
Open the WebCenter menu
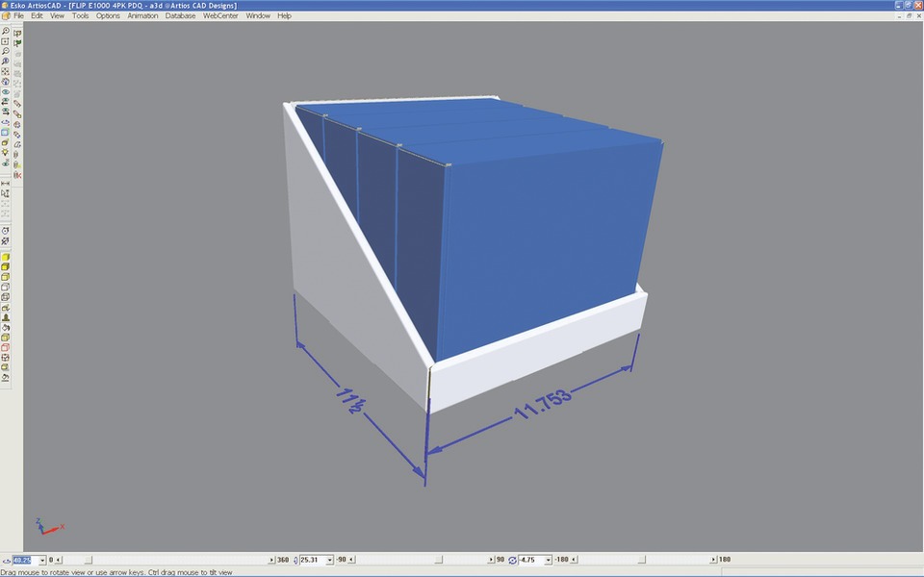pos(220,16)
